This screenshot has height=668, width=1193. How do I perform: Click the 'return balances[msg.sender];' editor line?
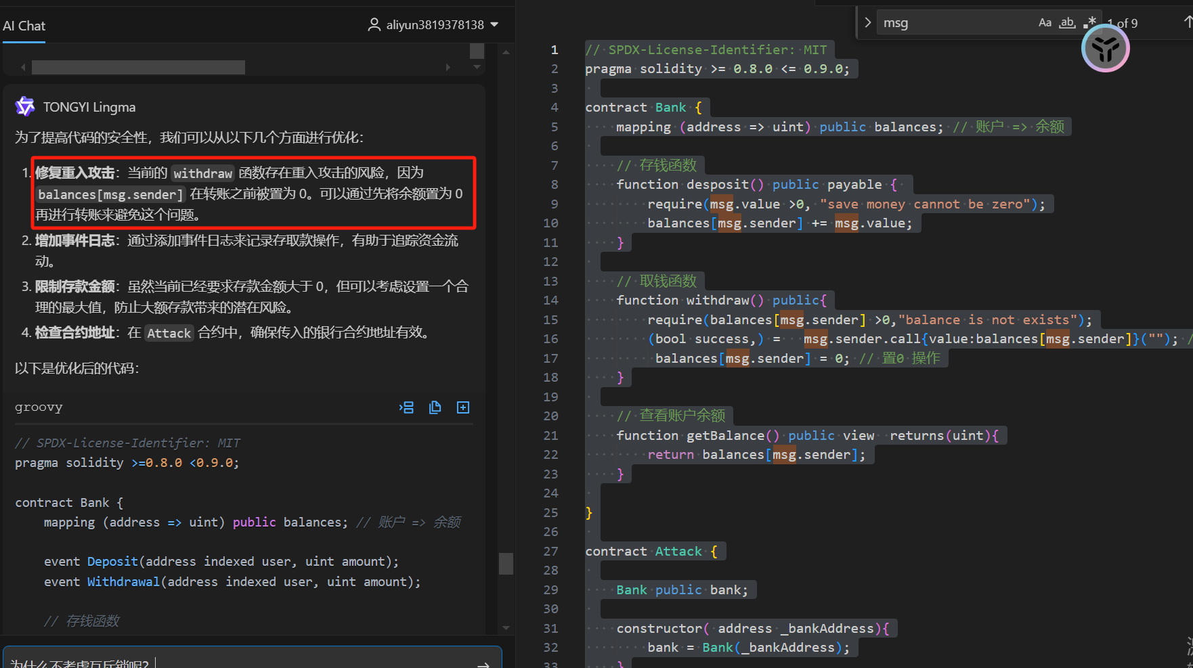pyautogui.click(x=756, y=454)
